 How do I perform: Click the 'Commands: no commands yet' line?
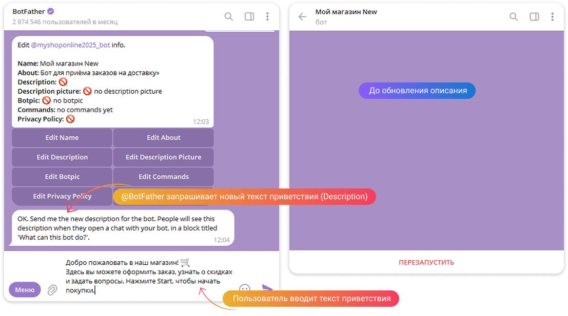point(65,110)
